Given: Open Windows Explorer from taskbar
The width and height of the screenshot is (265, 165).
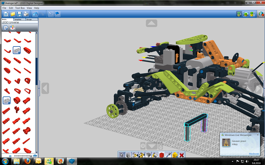Looking at the screenshot, I should click(16, 161).
